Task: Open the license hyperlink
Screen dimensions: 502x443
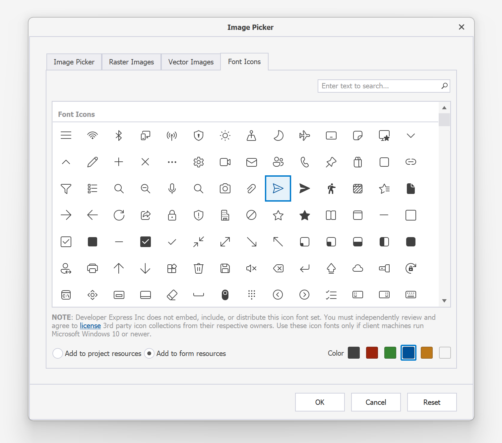Action: 90,326
